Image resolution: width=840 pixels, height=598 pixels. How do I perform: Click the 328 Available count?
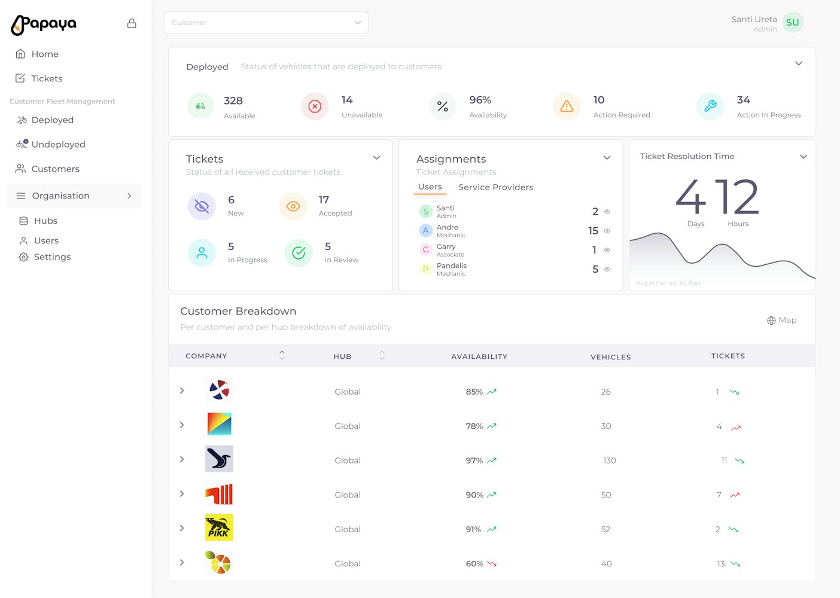pyautogui.click(x=233, y=101)
